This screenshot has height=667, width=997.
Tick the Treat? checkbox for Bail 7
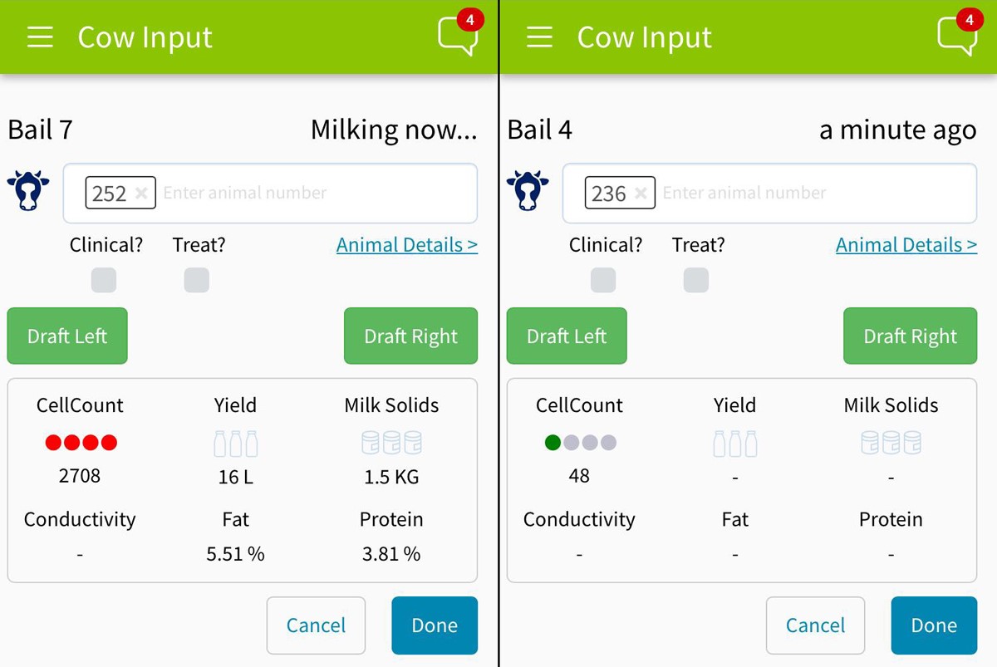pyautogui.click(x=196, y=280)
